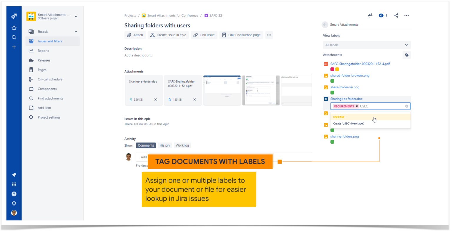Screen dimensions: 452x232
Task: Select the Work log tab
Action: click(182, 145)
